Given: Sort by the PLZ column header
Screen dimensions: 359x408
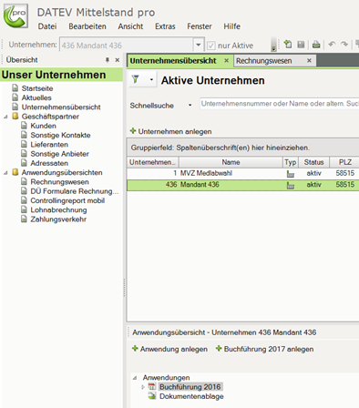Looking at the screenshot, I should coord(344,162).
